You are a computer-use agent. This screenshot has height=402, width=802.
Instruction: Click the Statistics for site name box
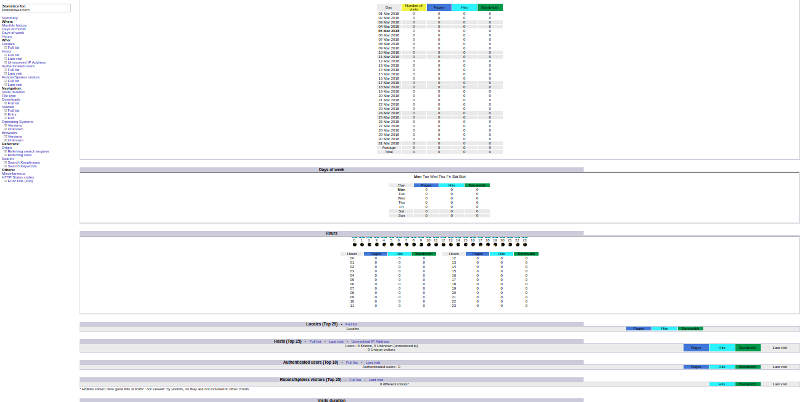36,8
